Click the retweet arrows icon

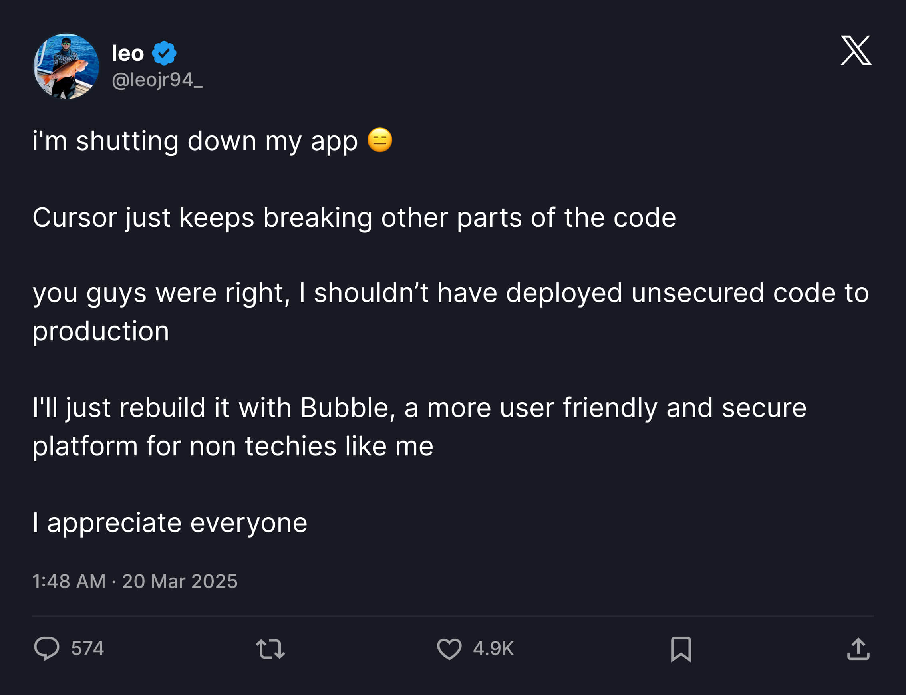pos(270,648)
